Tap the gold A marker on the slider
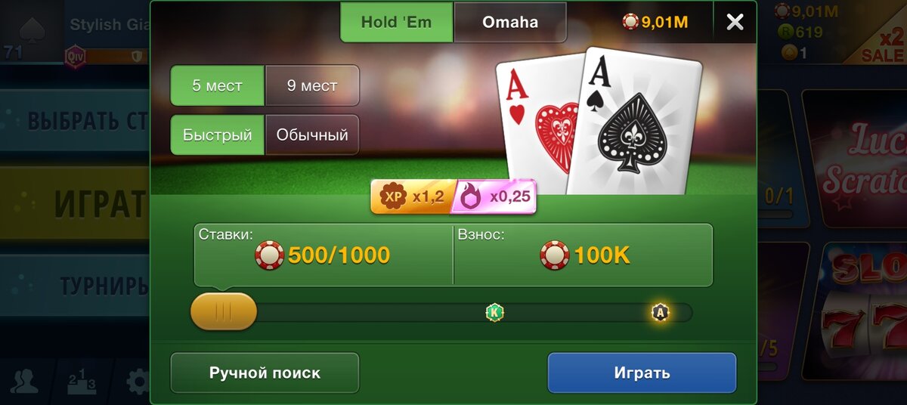This screenshot has height=405, width=907. tap(661, 312)
